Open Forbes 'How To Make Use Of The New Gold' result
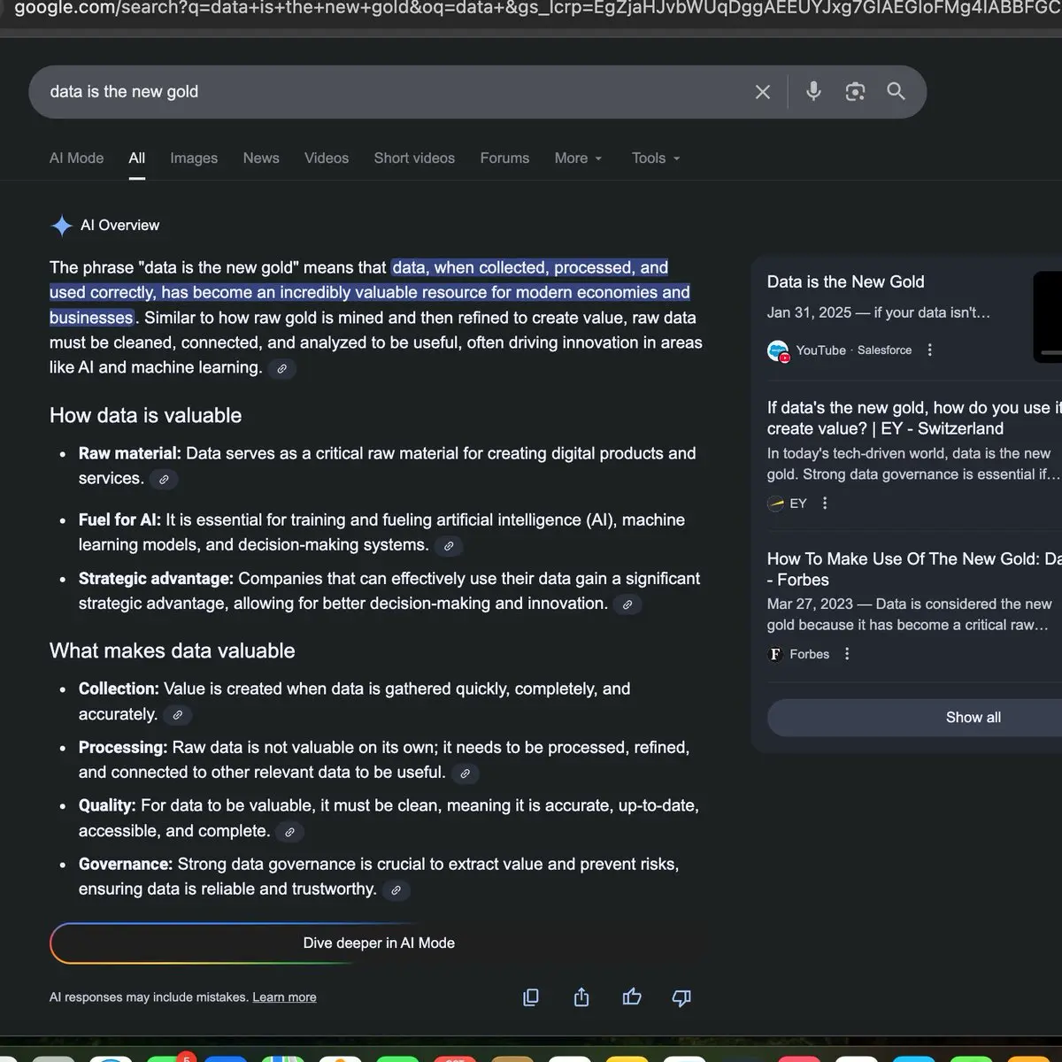Screen dimensions: 1062x1062 click(x=914, y=569)
